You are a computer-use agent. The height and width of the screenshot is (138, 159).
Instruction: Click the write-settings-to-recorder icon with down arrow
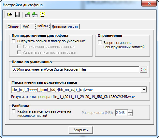click(27, 15)
